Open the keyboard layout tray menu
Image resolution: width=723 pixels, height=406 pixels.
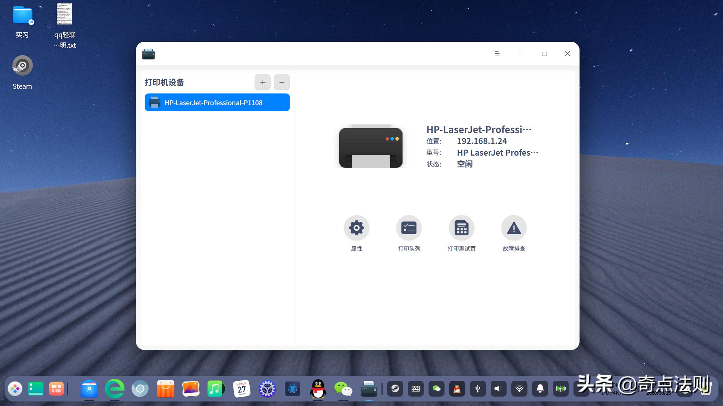pyautogui.click(x=415, y=389)
